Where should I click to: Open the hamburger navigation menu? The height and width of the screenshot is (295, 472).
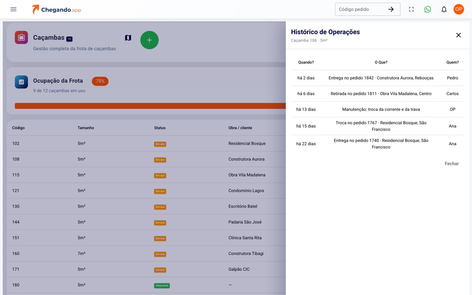pyautogui.click(x=13, y=9)
